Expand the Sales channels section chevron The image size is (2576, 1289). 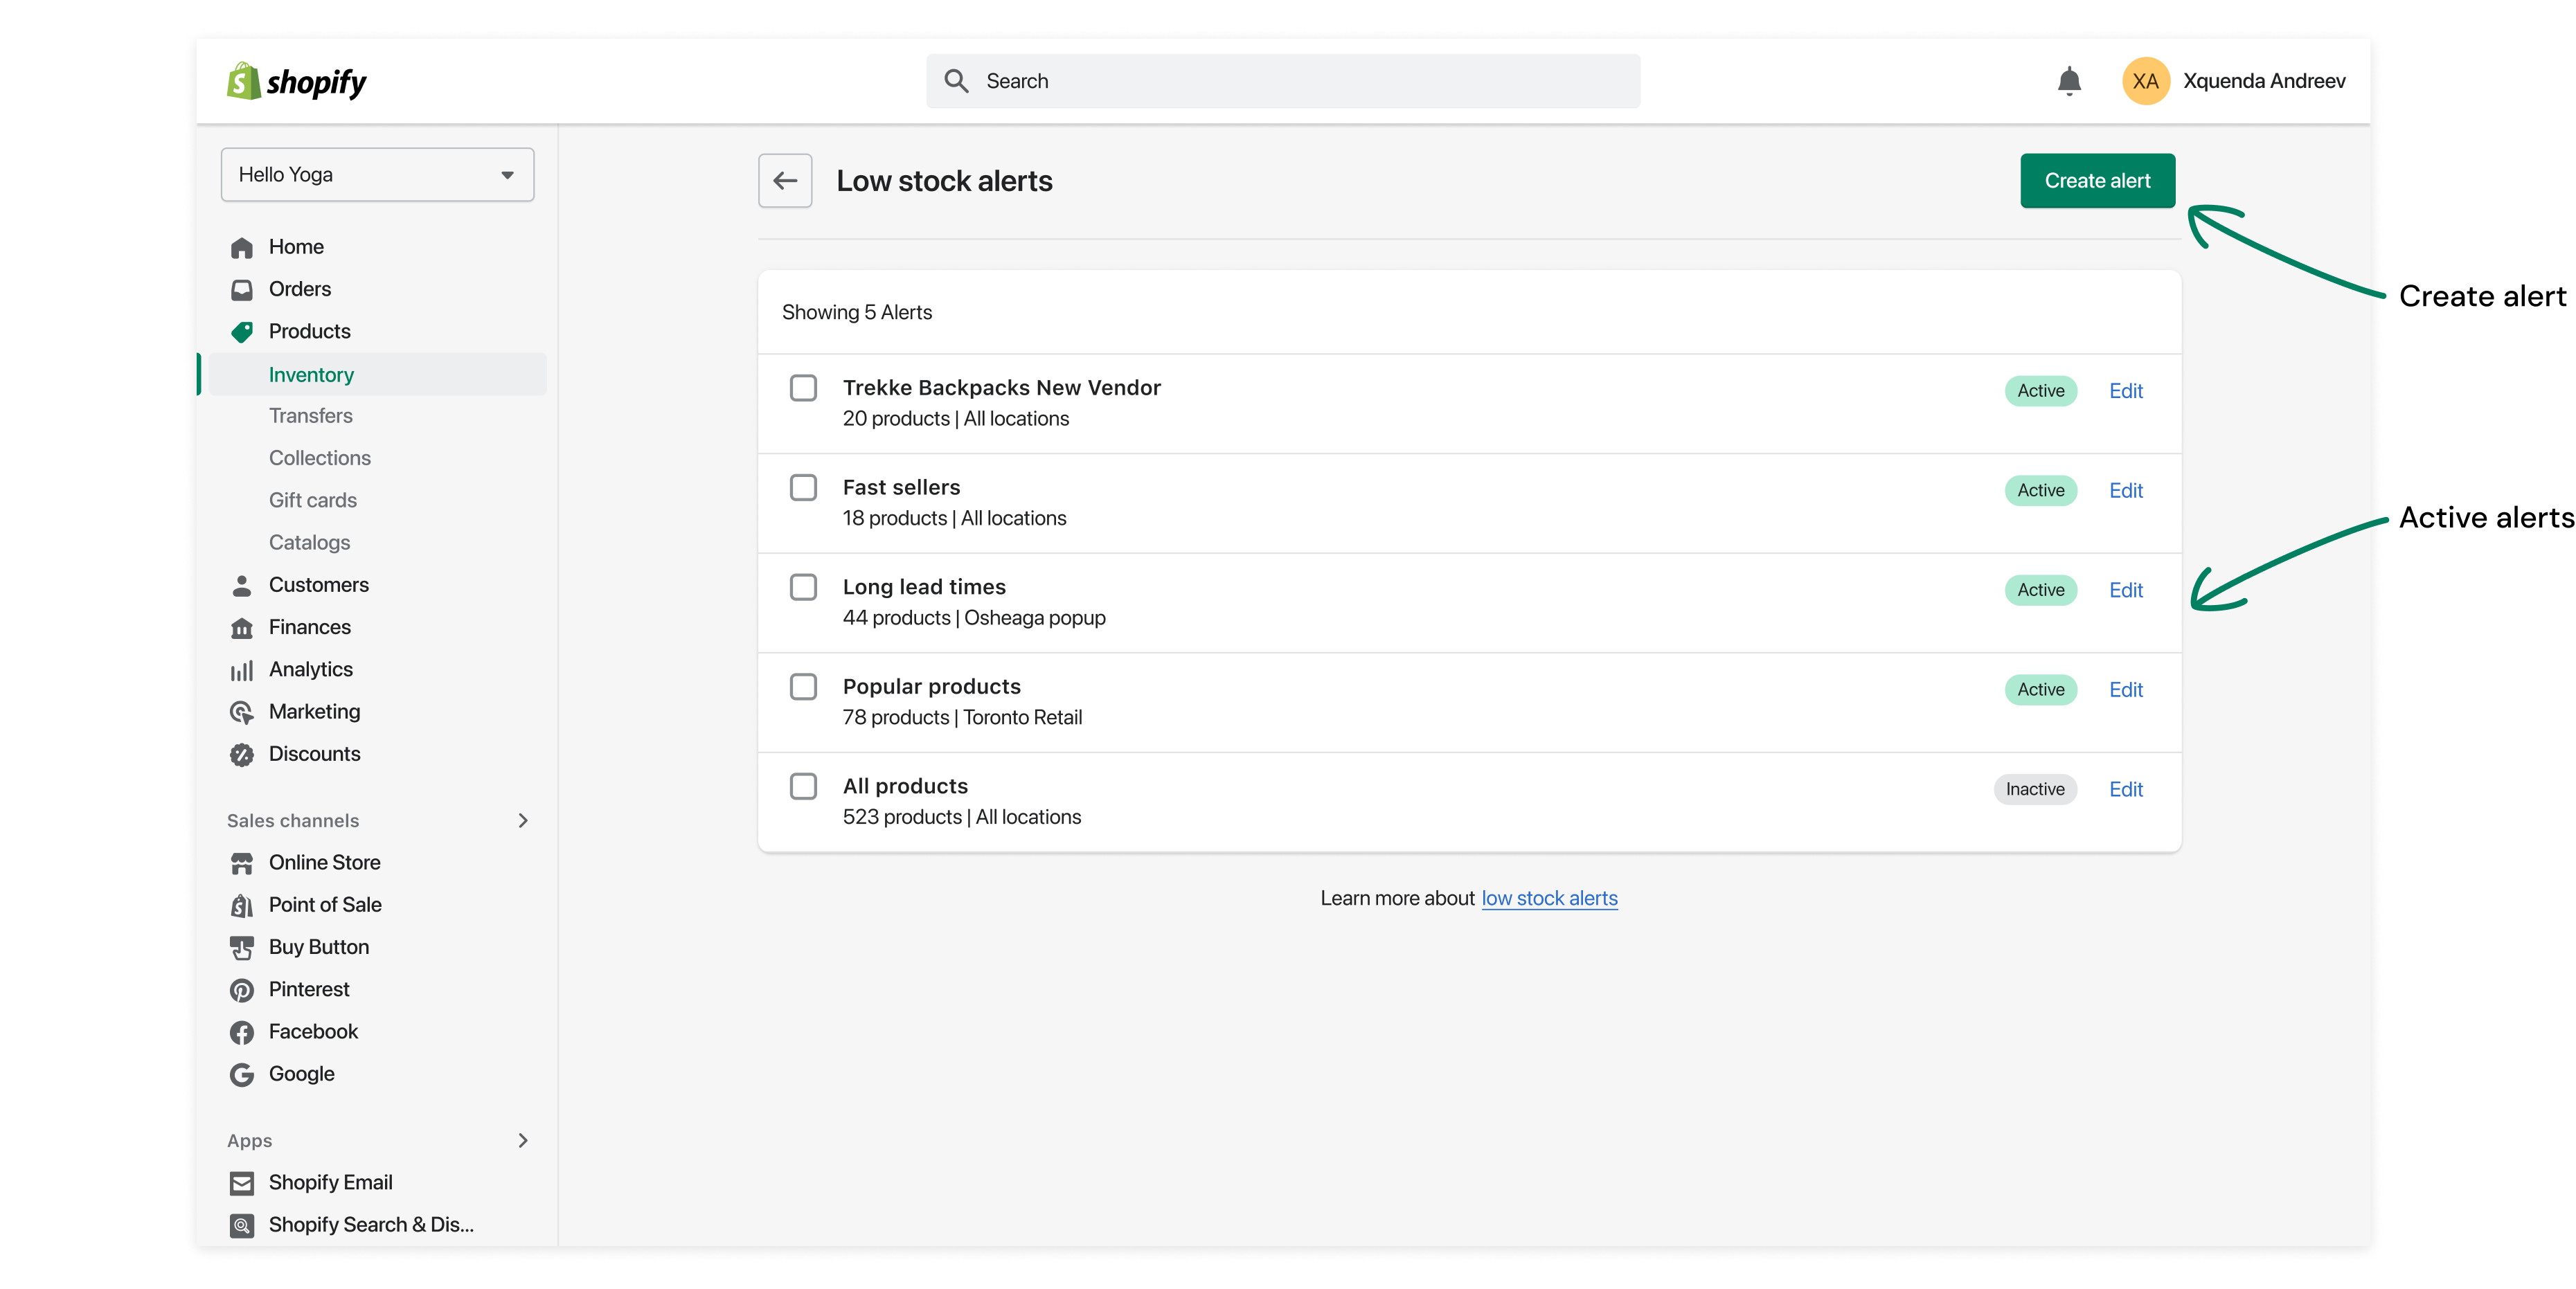click(x=522, y=821)
